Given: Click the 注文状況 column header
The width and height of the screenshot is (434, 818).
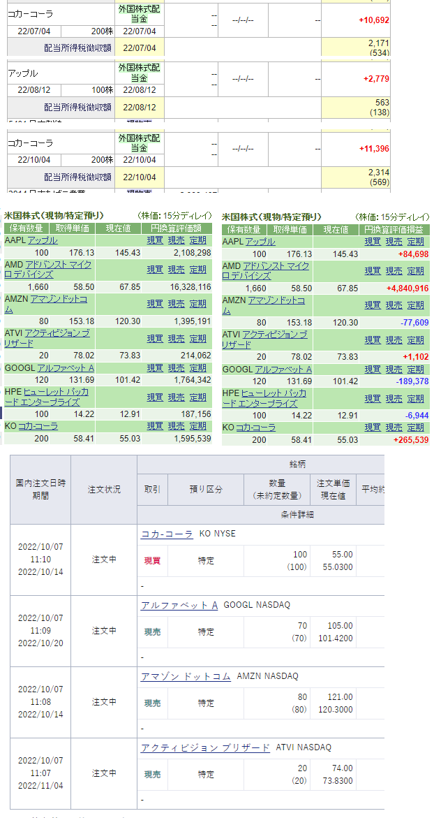Looking at the screenshot, I should (x=104, y=489).
